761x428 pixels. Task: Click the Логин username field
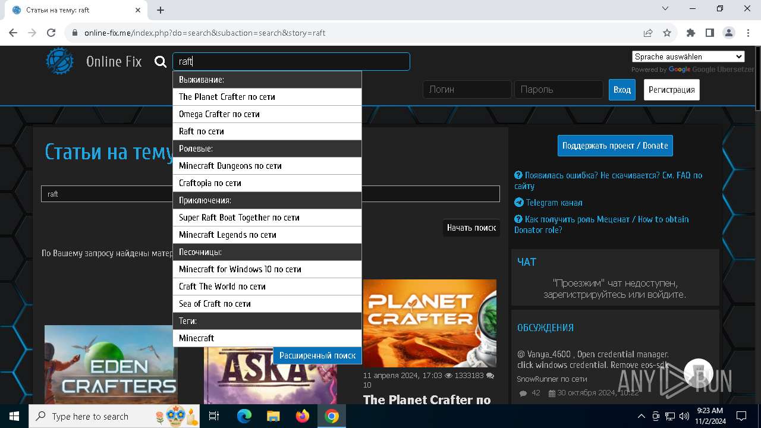tap(467, 89)
